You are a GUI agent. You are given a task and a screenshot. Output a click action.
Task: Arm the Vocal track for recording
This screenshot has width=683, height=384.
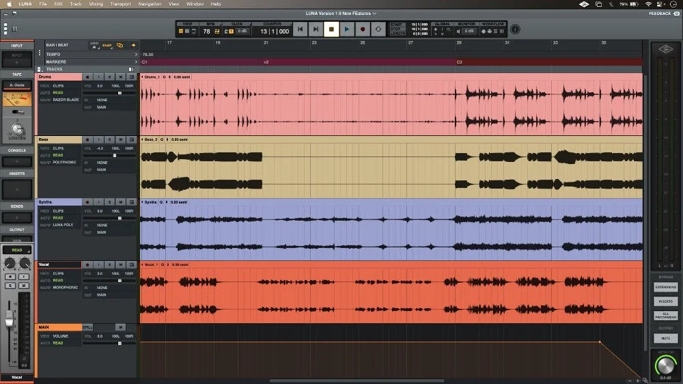pos(87,264)
